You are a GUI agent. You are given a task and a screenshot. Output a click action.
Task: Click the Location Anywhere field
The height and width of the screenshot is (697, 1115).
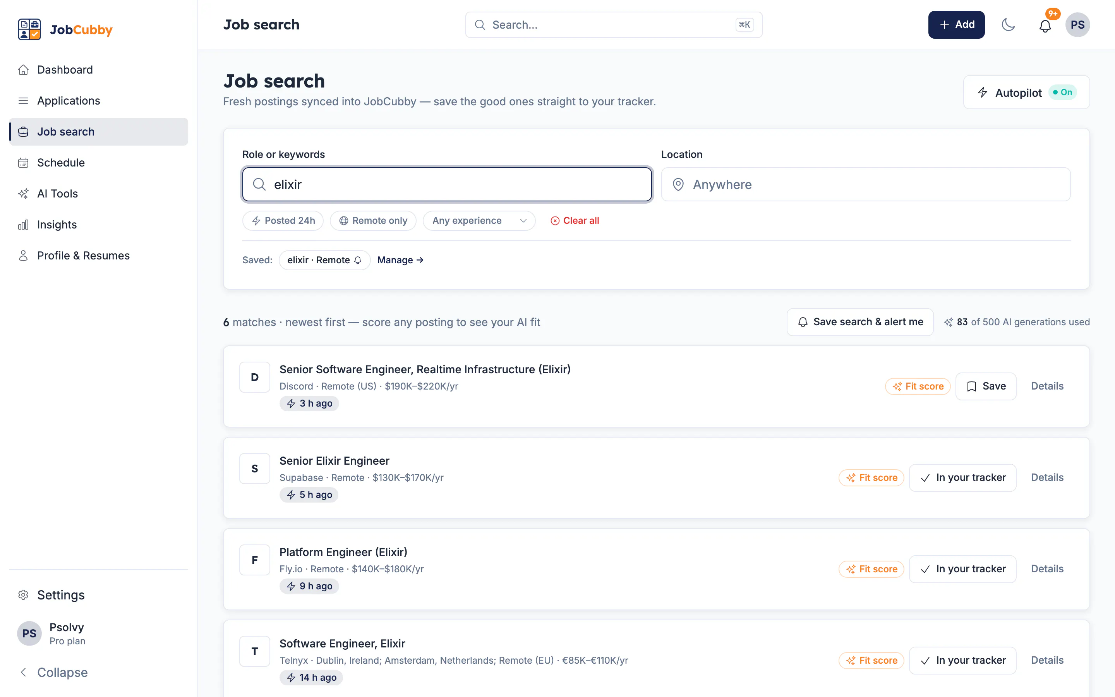(x=866, y=184)
